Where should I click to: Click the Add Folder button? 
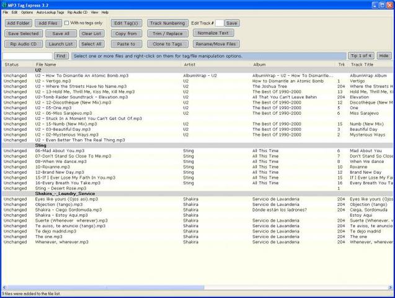click(19, 23)
